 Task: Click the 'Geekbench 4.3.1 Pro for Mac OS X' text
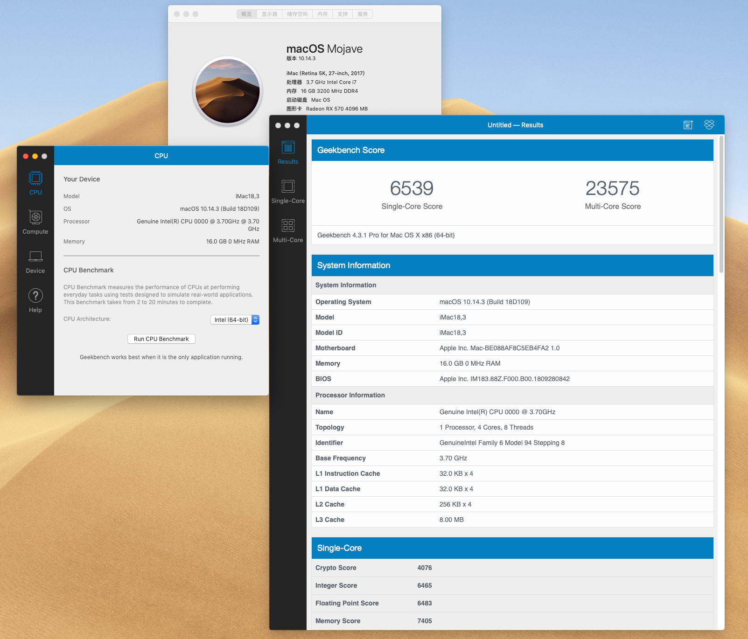tap(386, 235)
